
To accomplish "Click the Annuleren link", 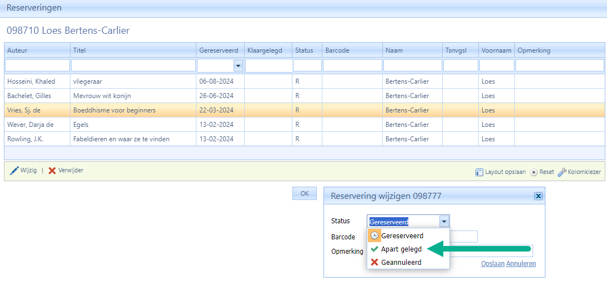I will tap(521, 264).
